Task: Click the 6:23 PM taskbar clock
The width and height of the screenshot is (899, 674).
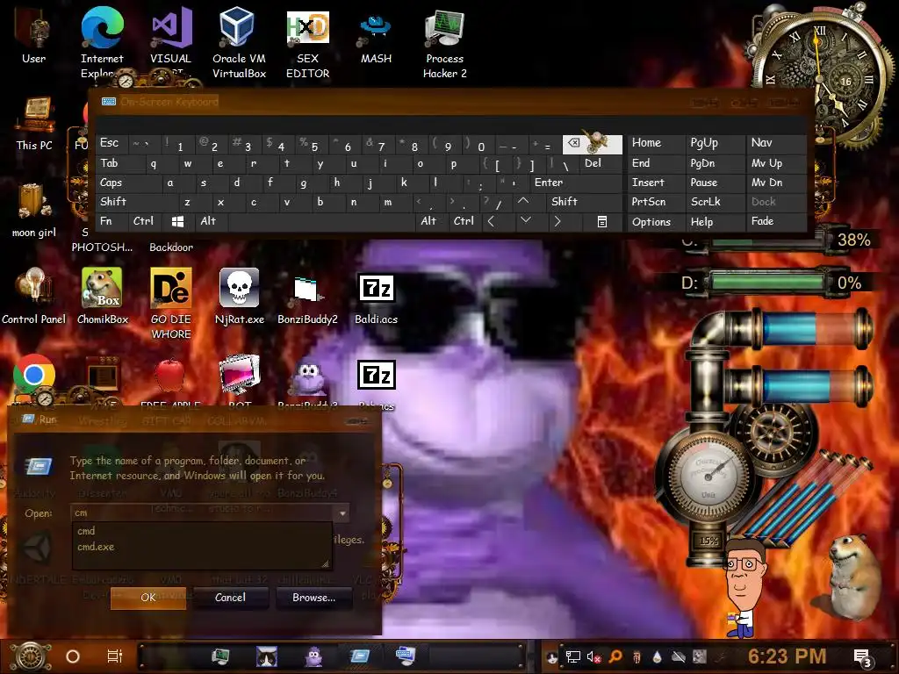Action: (x=788, y=656)
